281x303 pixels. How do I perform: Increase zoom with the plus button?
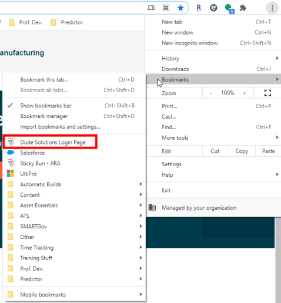(245, 93)
